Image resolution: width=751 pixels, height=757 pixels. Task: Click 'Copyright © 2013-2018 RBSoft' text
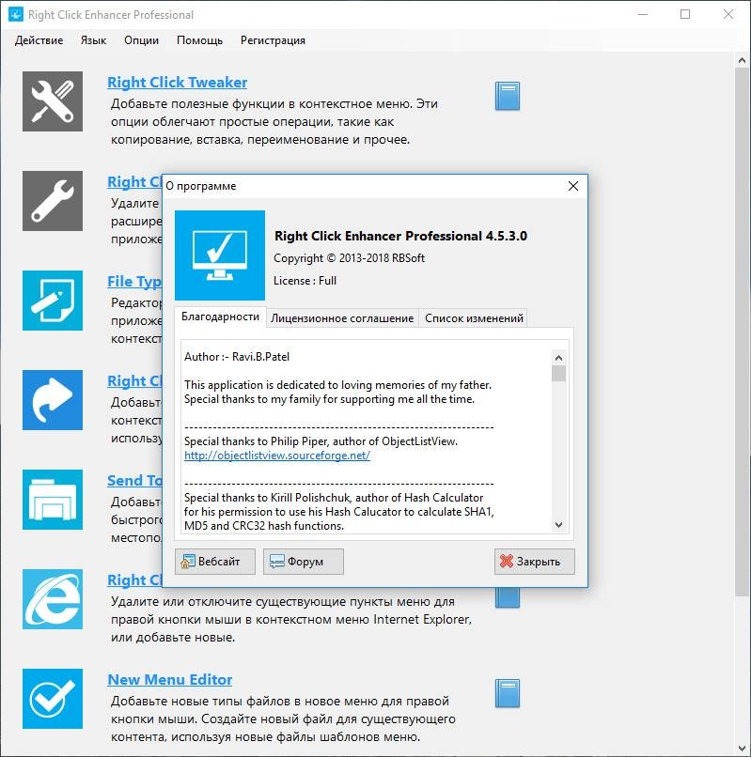click(x=349, y=257)
